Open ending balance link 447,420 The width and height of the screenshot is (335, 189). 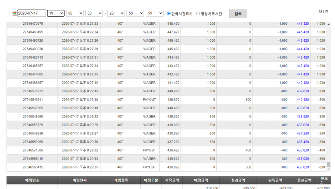tap(303, 24)
